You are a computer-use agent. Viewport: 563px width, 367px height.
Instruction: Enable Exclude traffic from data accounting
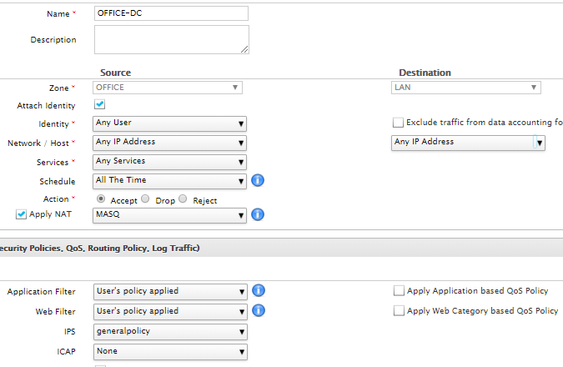398,123
